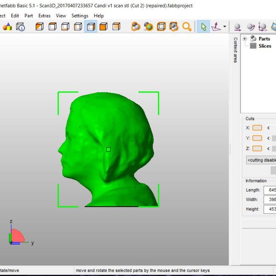This screenshot has height=276, width=276.
Task: Toggle the Y cut orange box
Action: point(257,138)
